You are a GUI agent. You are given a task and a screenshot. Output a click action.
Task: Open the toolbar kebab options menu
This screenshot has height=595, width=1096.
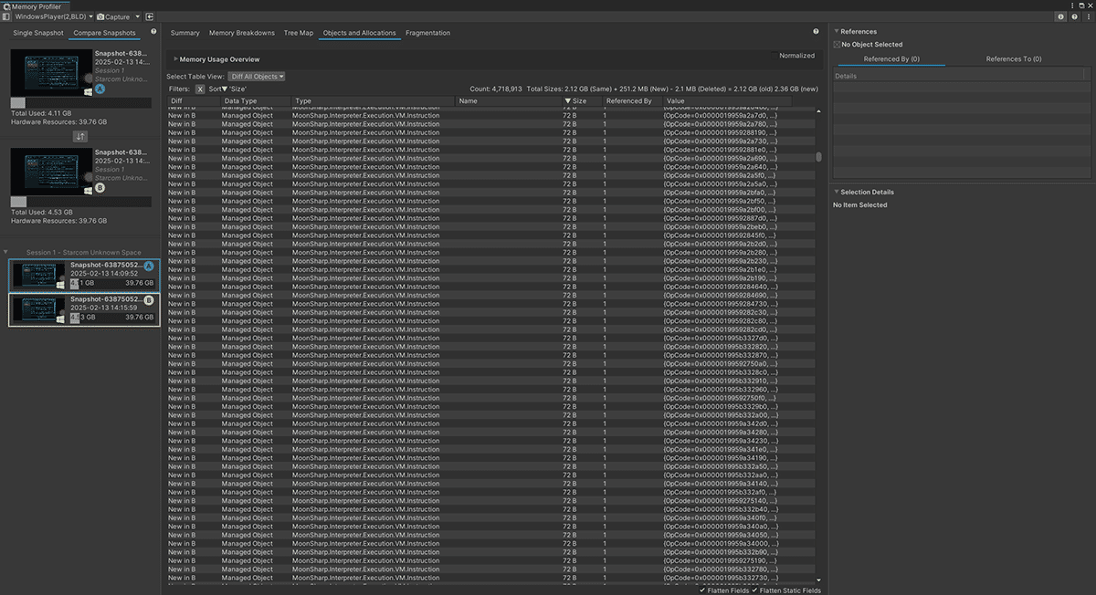click(x=1088, y=16)
